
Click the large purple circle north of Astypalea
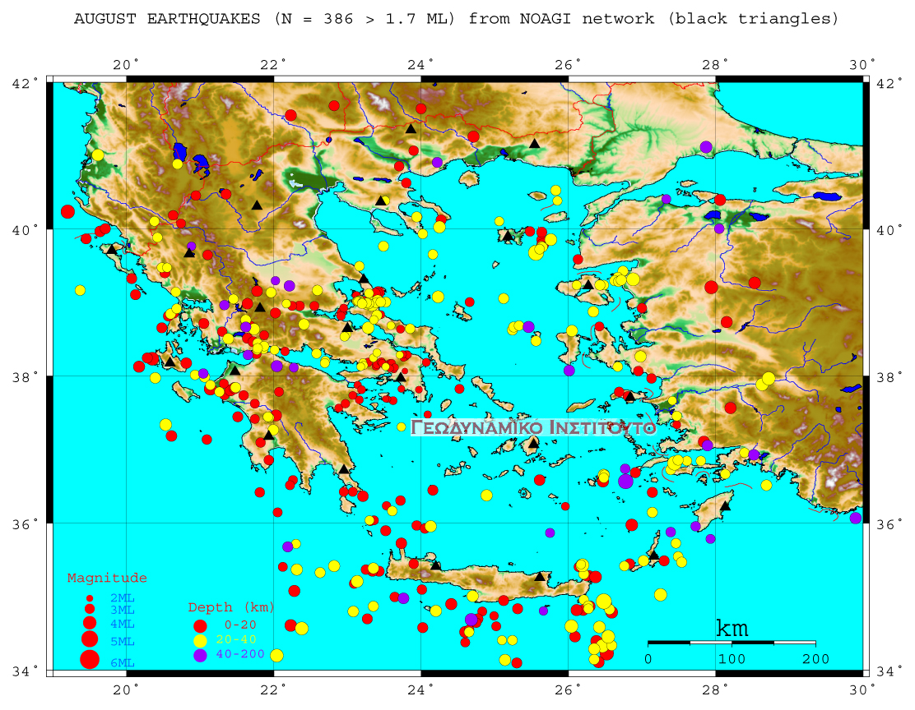[x=625, y=482]
